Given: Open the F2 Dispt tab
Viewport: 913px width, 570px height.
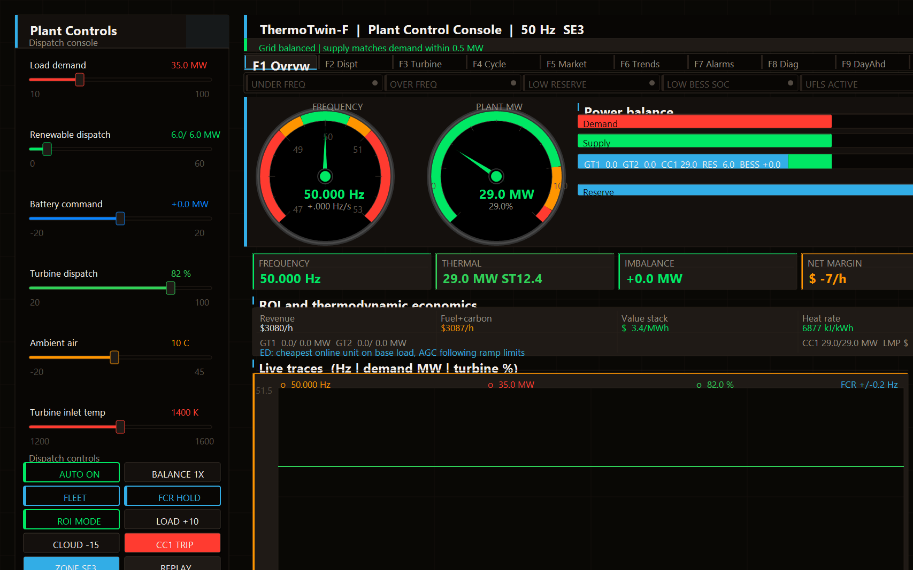Looking at the screenshot, I should point(355,63).
